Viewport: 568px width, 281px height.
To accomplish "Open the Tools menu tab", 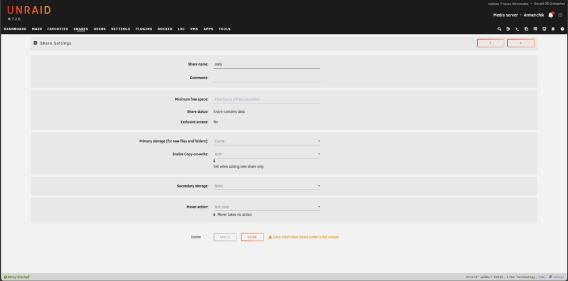I will (224, 29).
